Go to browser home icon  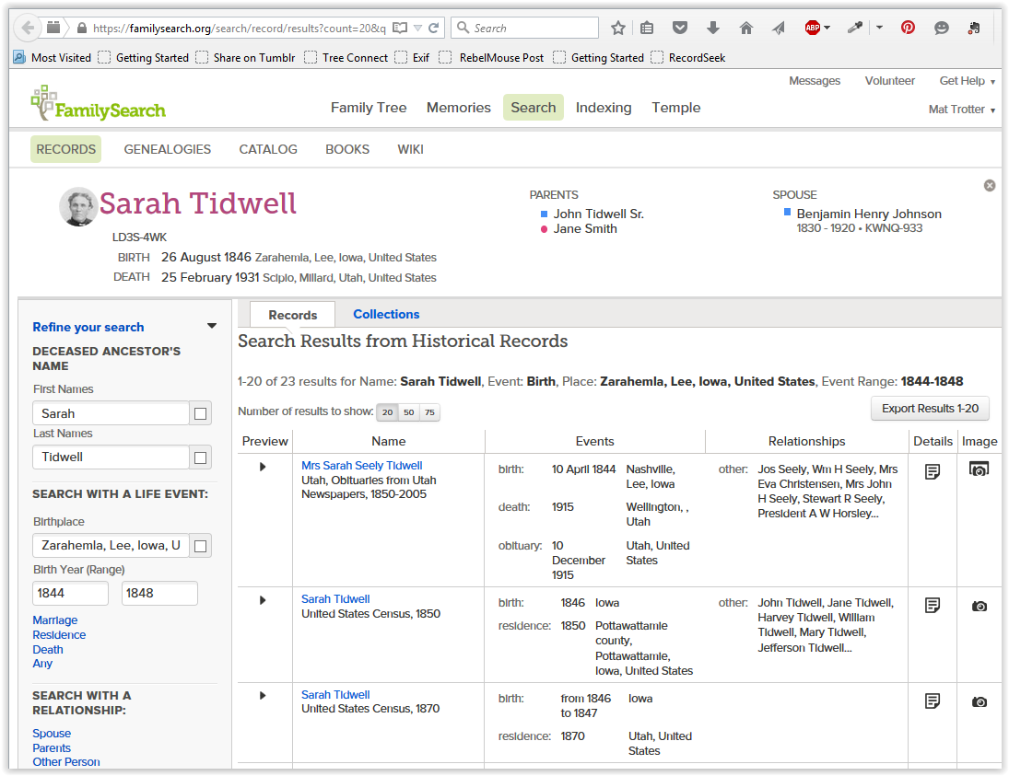click(745, 28)
